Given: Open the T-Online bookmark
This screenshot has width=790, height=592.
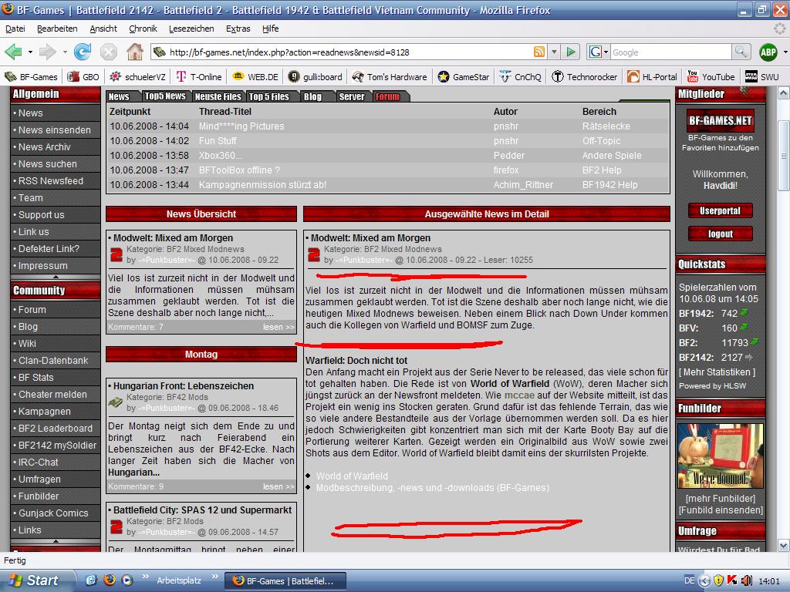Looking at the screenshot, I should (199, 76).
